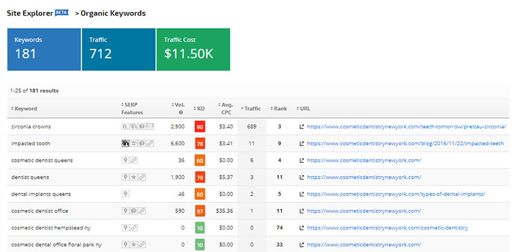Image resolution: width=515 pixels, height=252 pixels.
Task: Select the 'dental implants queens' keyword
Action: pyautogui.click(x=41, y=194)
